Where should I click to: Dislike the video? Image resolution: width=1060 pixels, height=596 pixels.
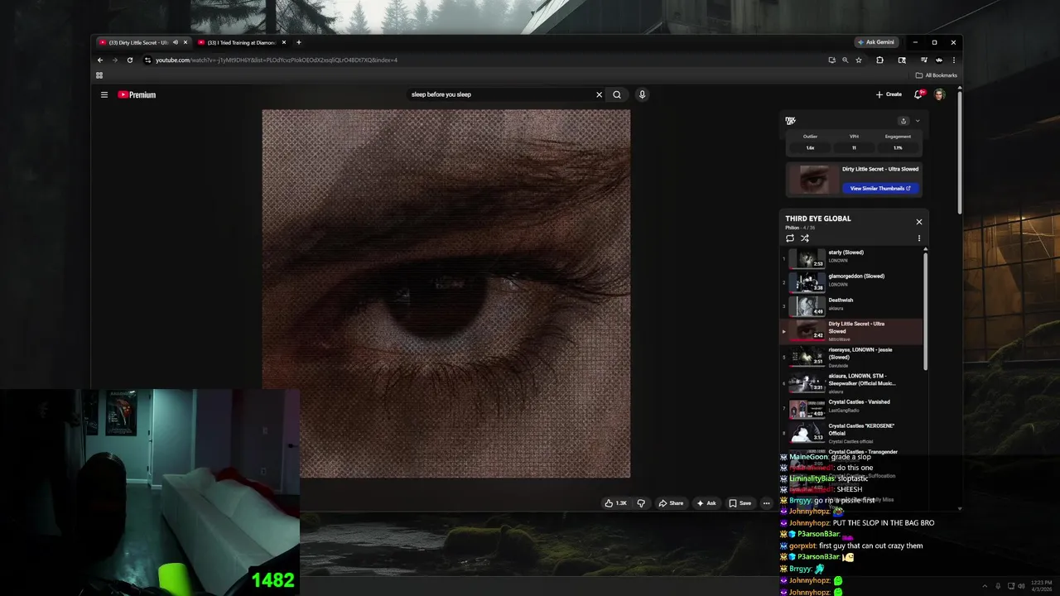click(641, 503)
